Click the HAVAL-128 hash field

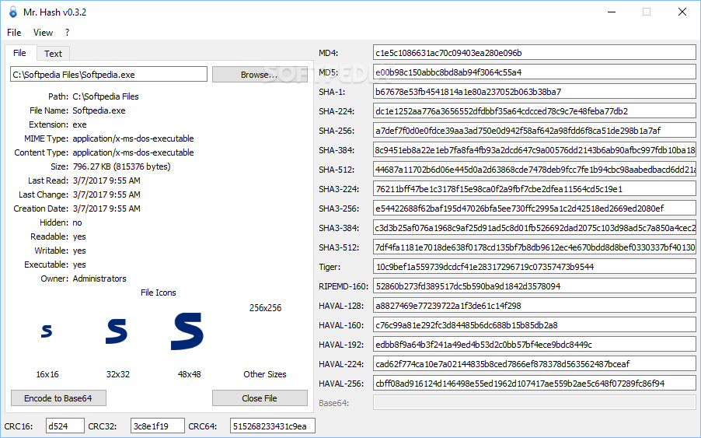(x=534, y=306)
